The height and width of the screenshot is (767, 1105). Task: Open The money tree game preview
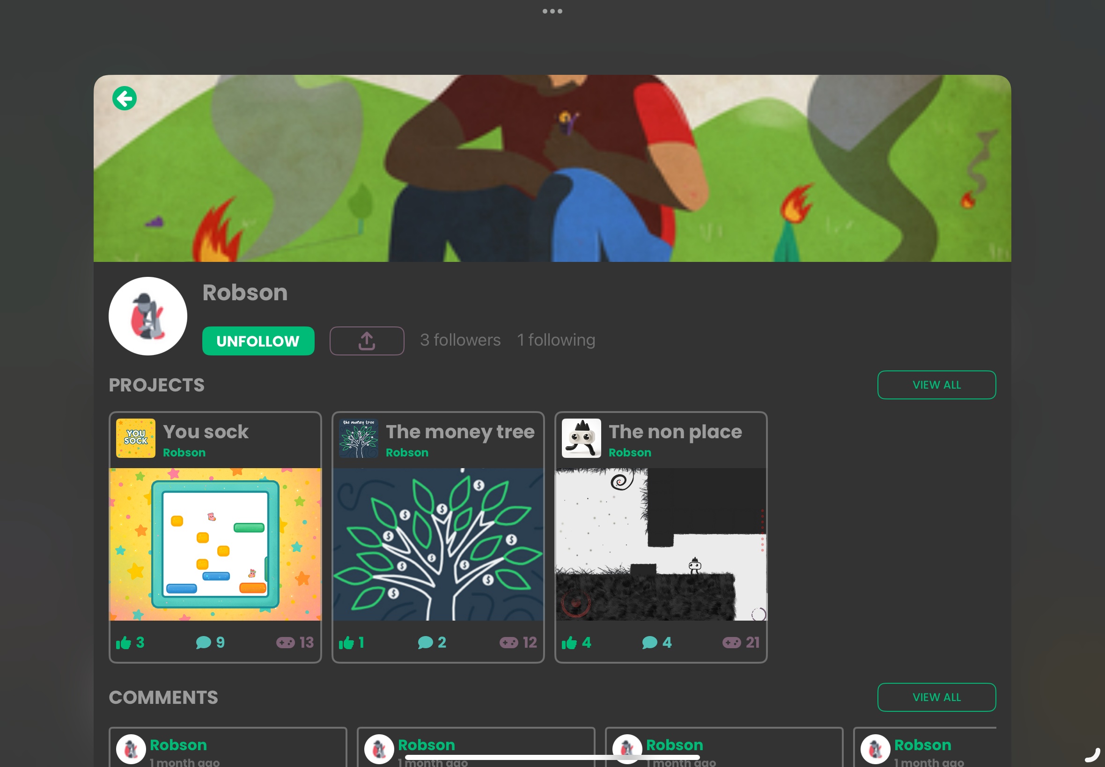tap(438, 544)
